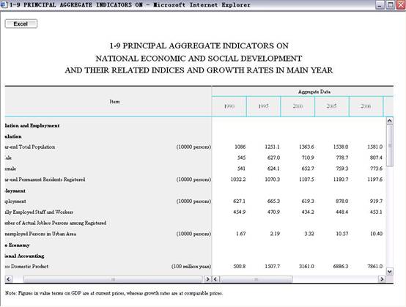Screen dimensions: 406x307
Task: Select the 2005 column header
Action: point(332,106)
